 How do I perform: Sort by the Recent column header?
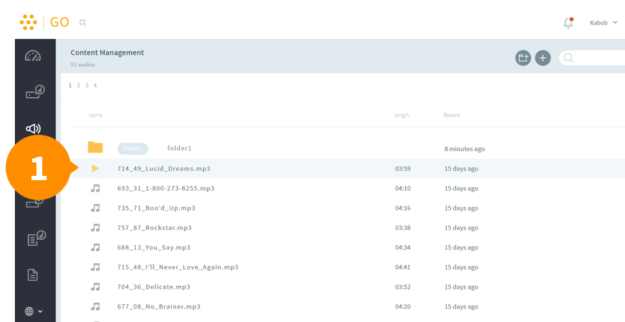tap(452, 115)
